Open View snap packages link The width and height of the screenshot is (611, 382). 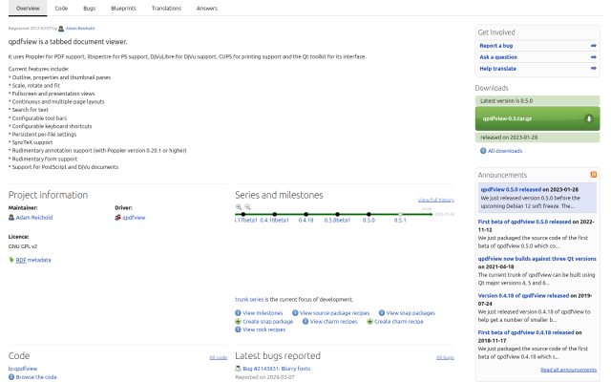click(x=411, y=313)
